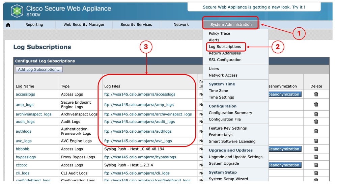Screen dimensions: 337x186
Task: Click the trash icon for audit_logs
Action: (316, 122)
